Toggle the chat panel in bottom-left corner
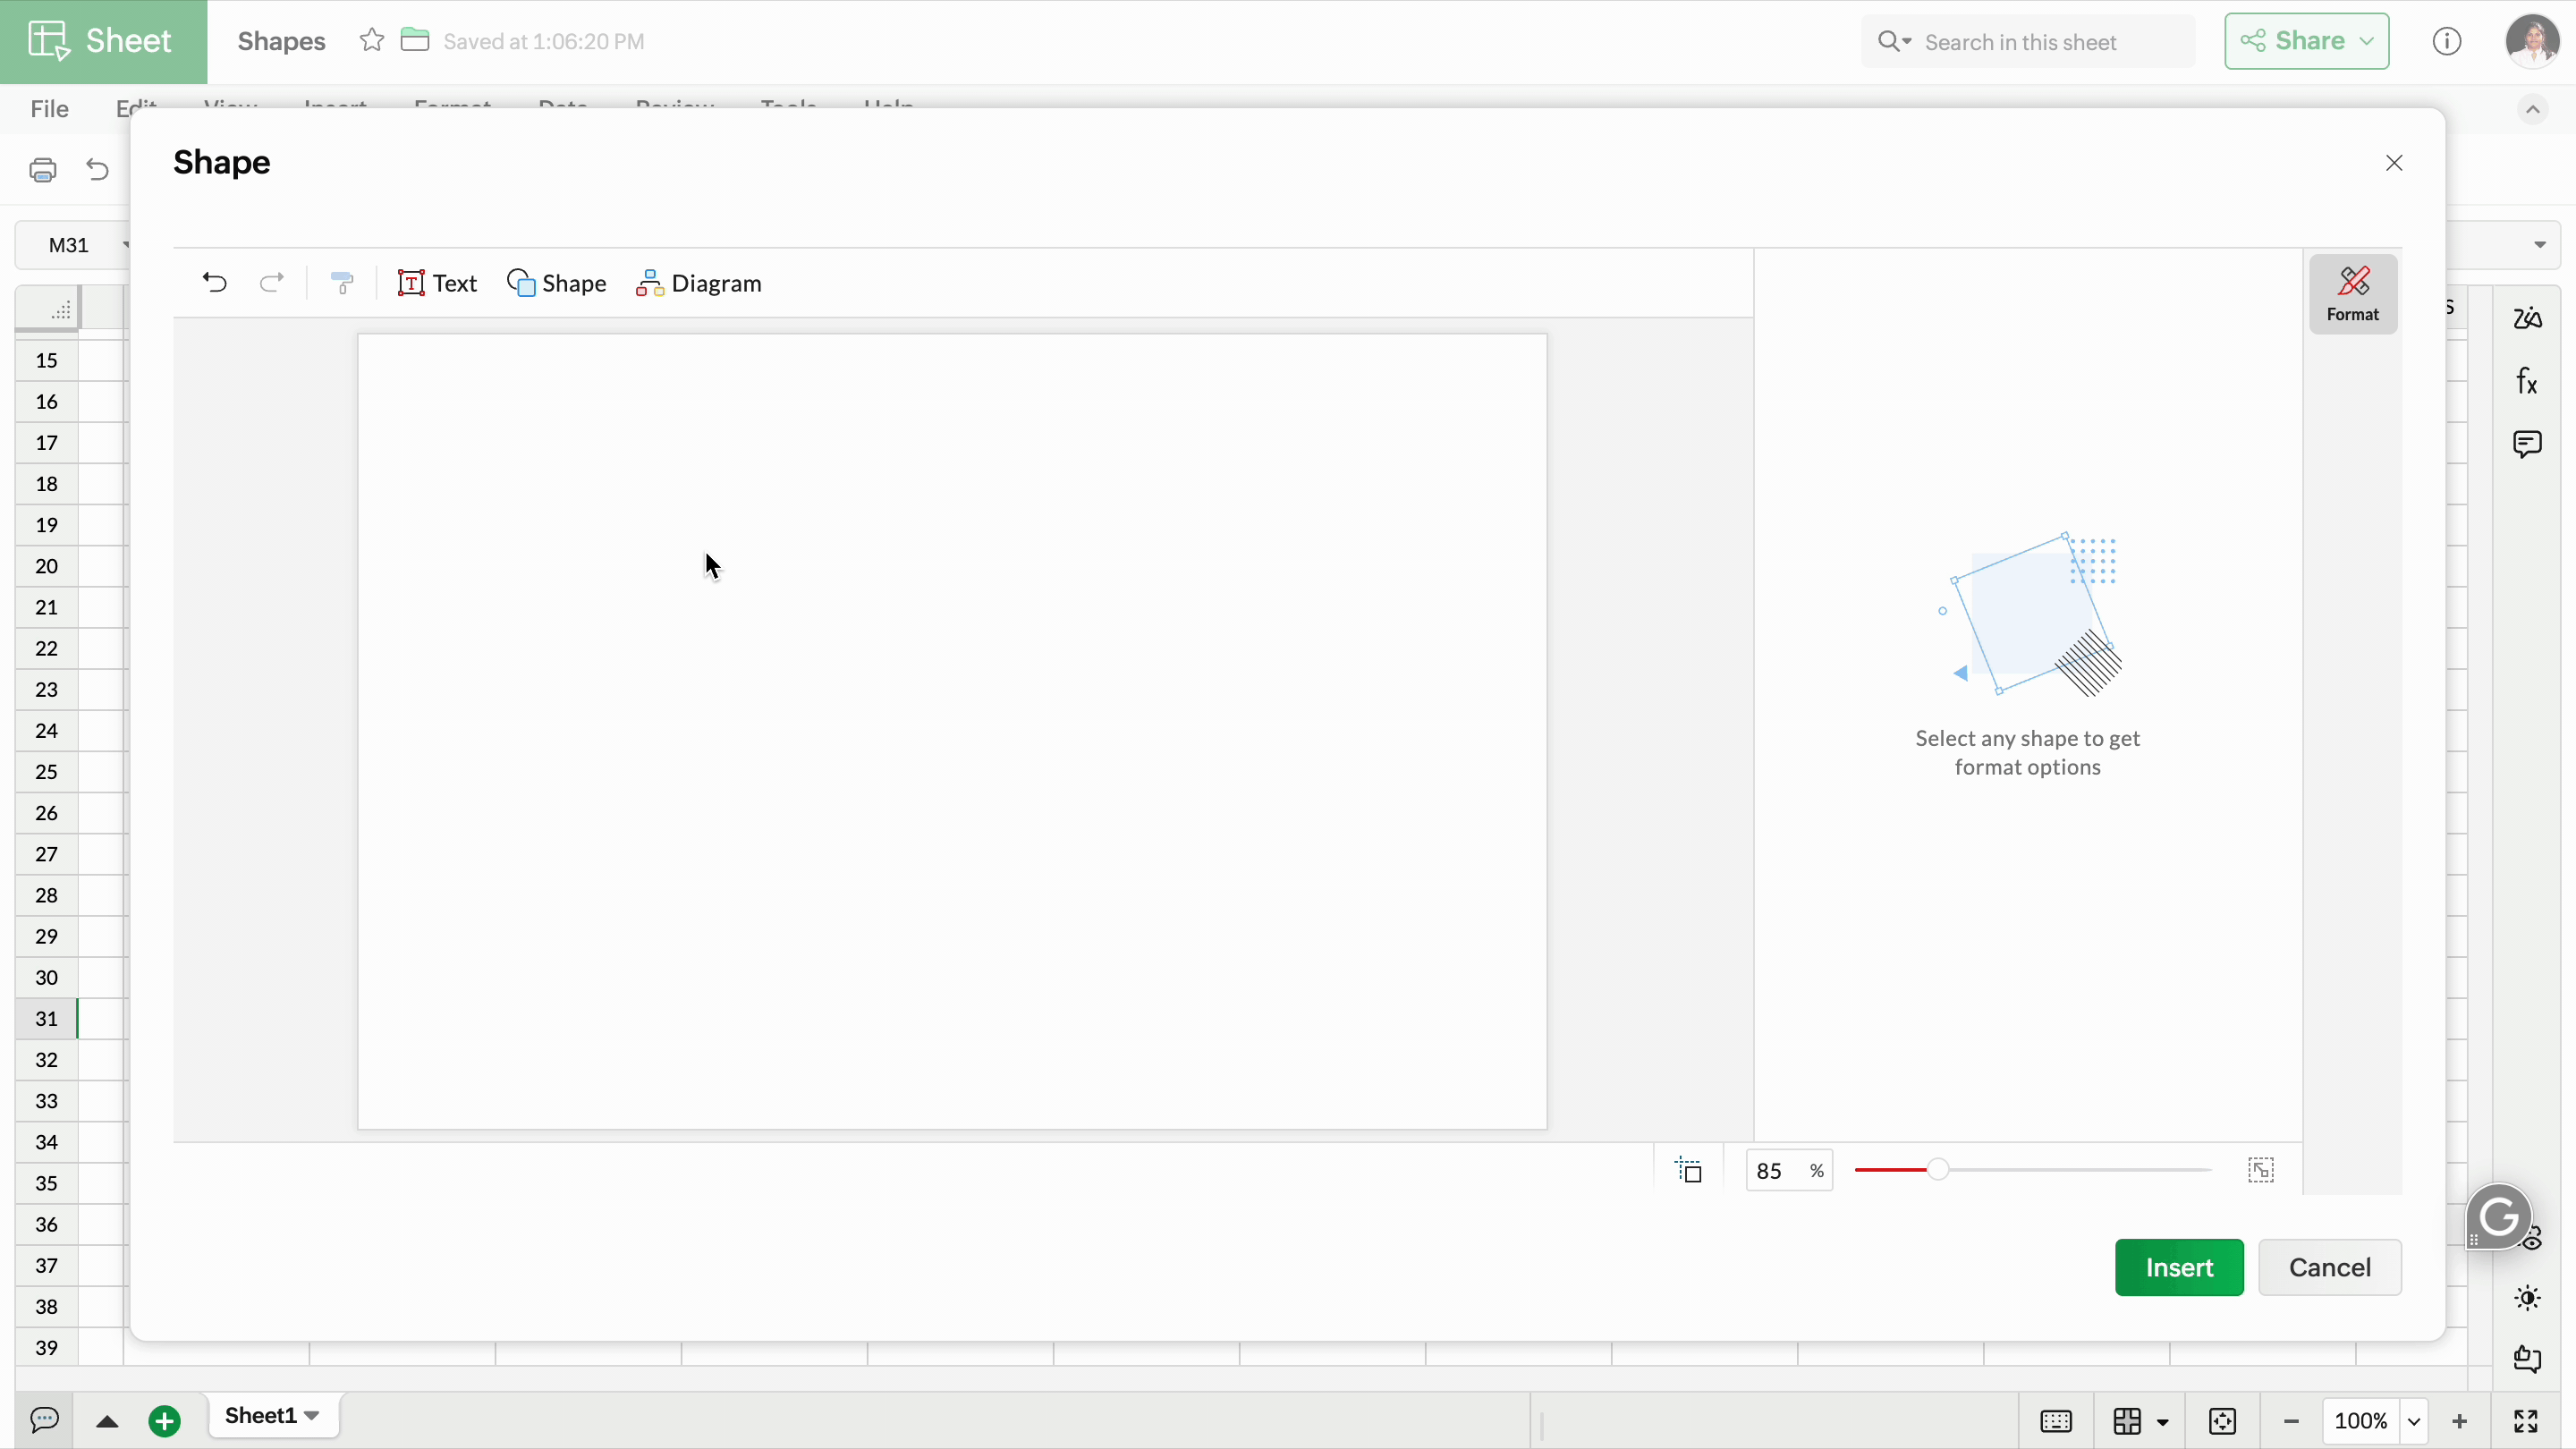2576x1449 pixels. 44,1419
